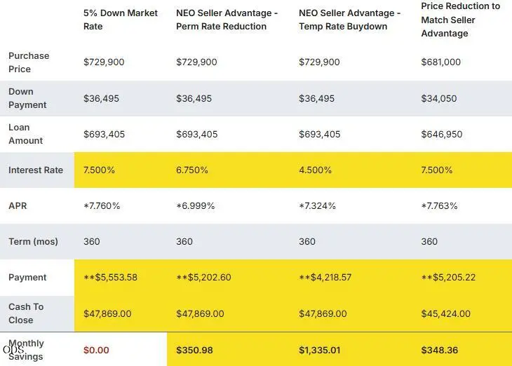512x366 pixels.
Task: Select the $45,424.00 cash to close value
Action: pyautogui.click(x=445, y=313)
